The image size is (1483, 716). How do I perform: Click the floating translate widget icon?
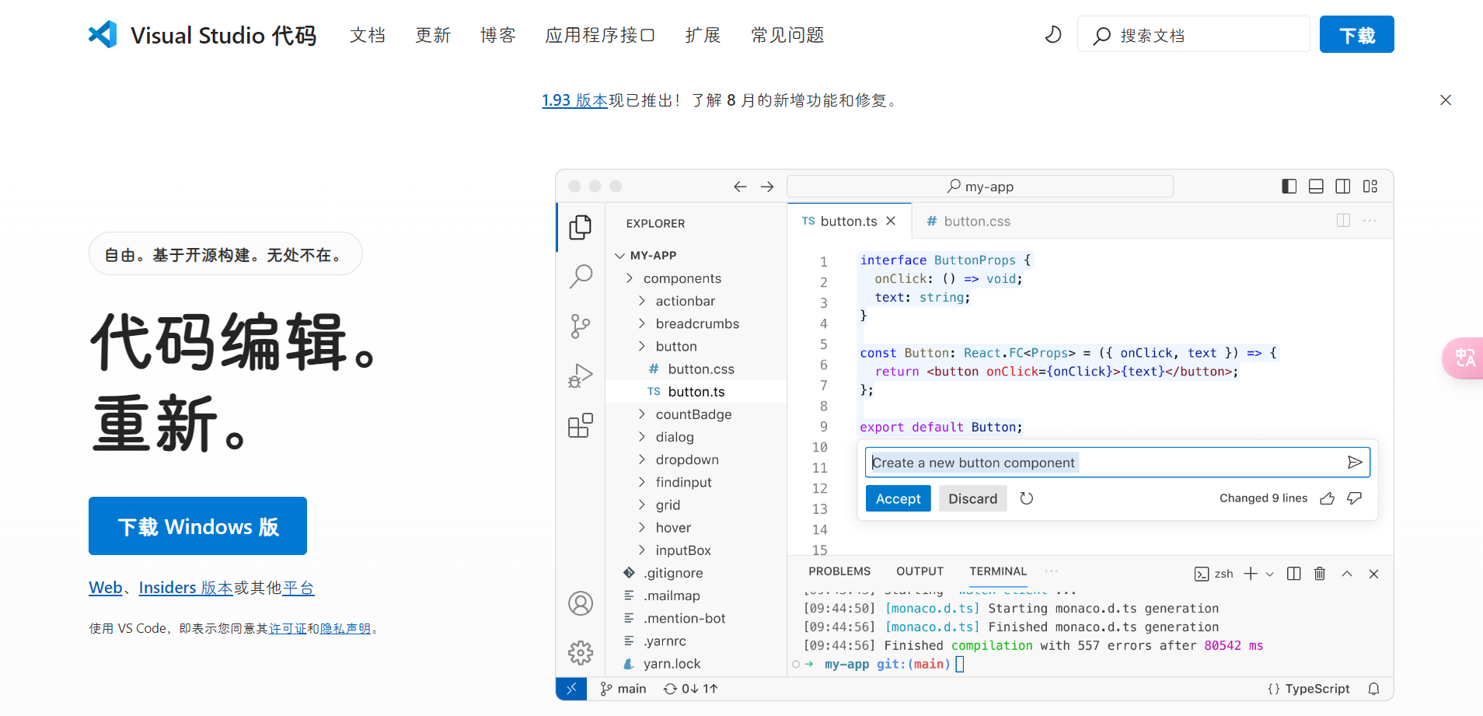click(x=1465, y=358)
